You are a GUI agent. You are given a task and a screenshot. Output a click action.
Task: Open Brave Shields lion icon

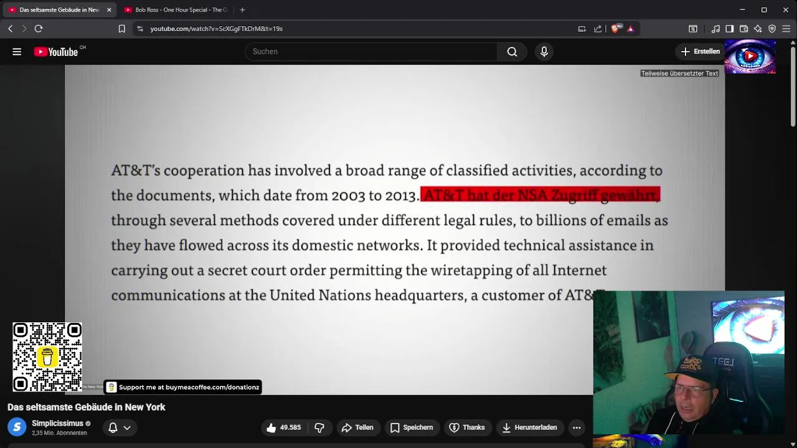(616, 29)
